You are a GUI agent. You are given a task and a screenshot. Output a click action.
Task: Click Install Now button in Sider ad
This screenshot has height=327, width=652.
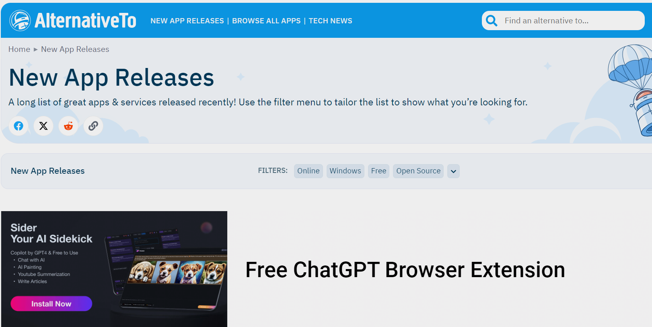pyautogui.click(x=51, y=304)
